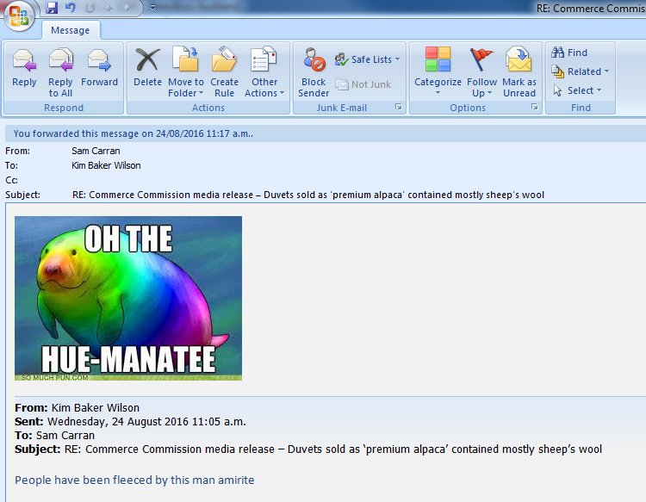646x502 pixels.
Task: Click the quoted 'From: Kim Baker Wilson' line
Action: (x=77, y=407)
